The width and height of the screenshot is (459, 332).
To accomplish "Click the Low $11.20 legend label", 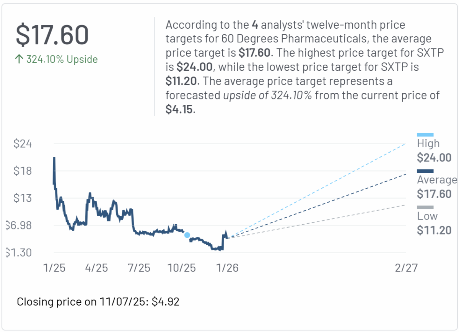I will pos(434,223).
